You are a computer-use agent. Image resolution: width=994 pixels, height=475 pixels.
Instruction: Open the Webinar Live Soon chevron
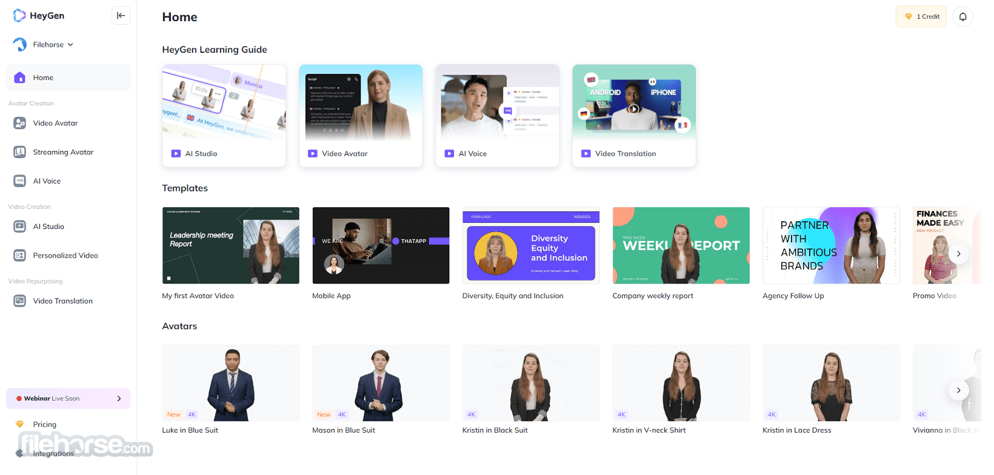(x=119, y=399)
